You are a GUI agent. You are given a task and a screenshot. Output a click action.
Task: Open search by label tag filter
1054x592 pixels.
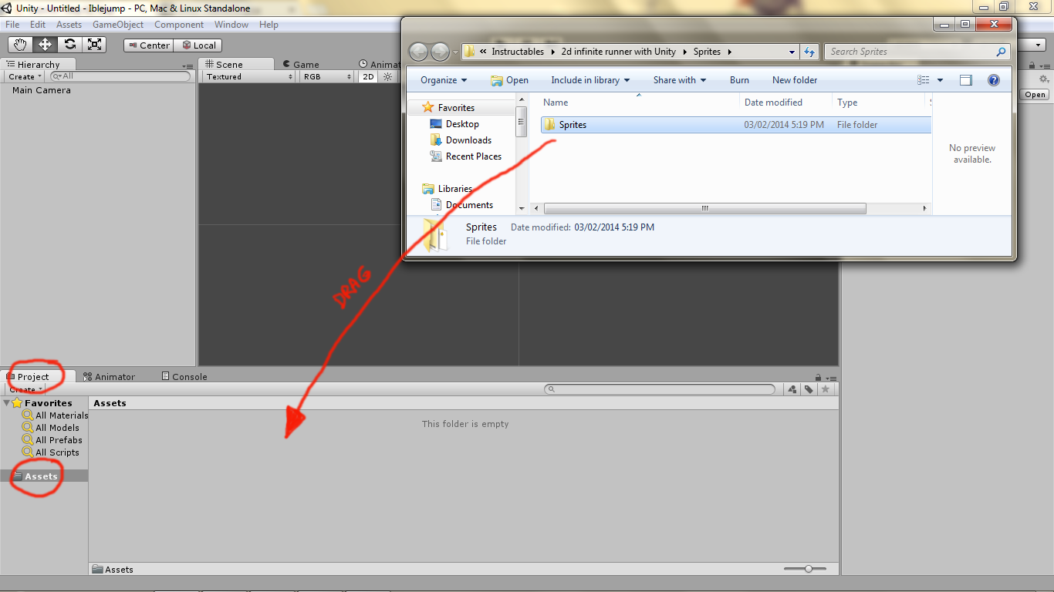(809, 389)
